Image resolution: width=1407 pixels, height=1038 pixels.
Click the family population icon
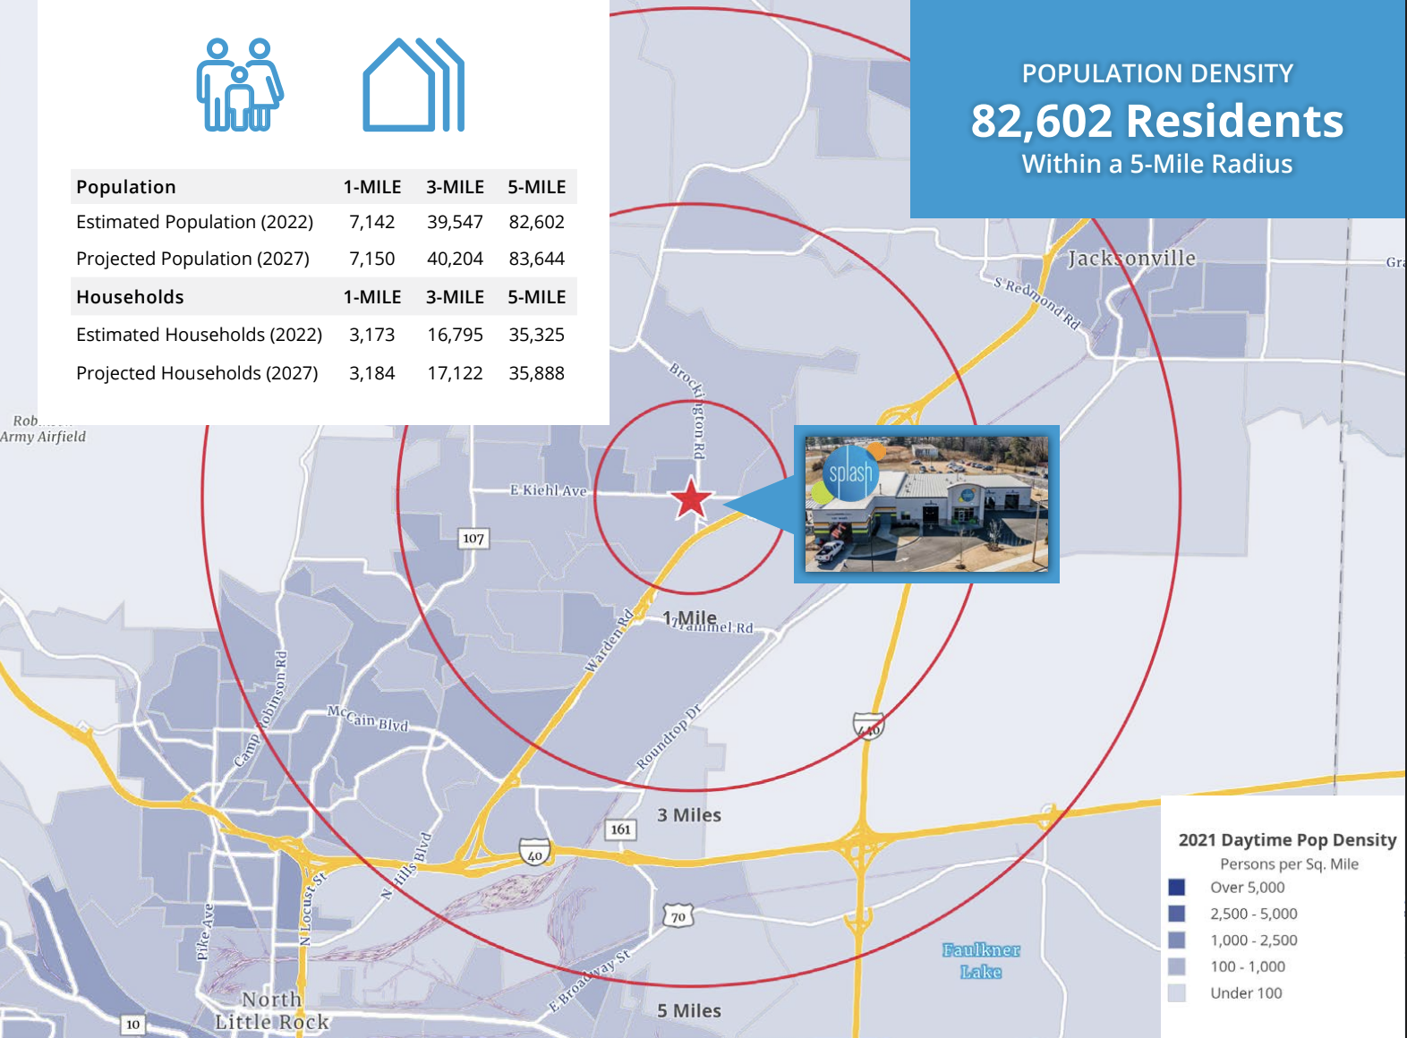(x=240, y=85)
